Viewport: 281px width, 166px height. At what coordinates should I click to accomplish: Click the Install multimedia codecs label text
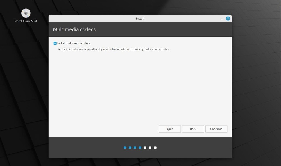tap(73, 43)
